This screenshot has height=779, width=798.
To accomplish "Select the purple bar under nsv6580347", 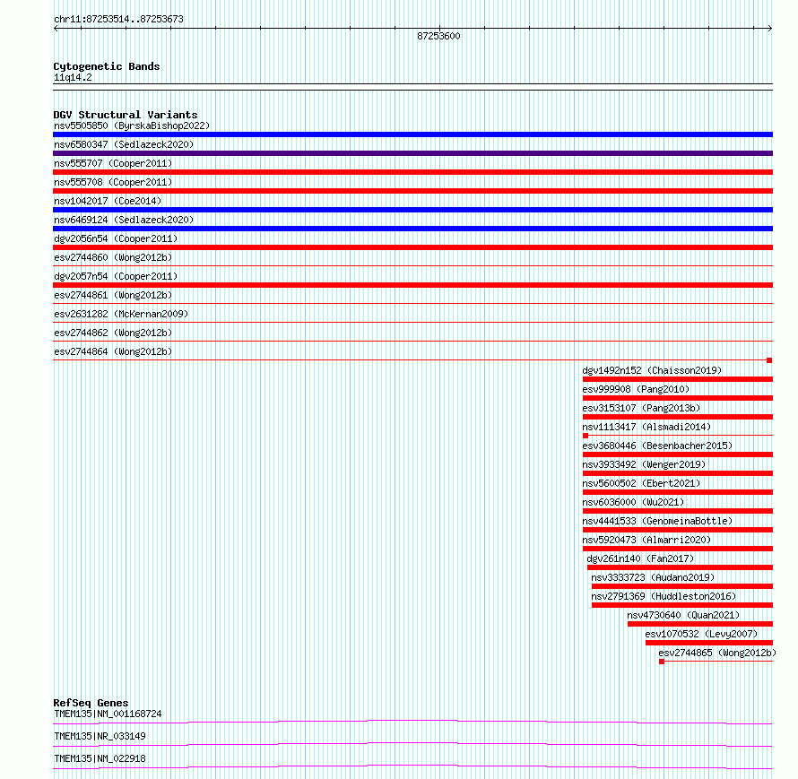I will [412, 153].
